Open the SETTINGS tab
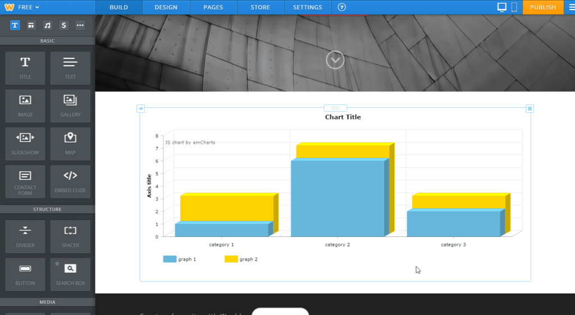575x315 pixels. point(307,7)
